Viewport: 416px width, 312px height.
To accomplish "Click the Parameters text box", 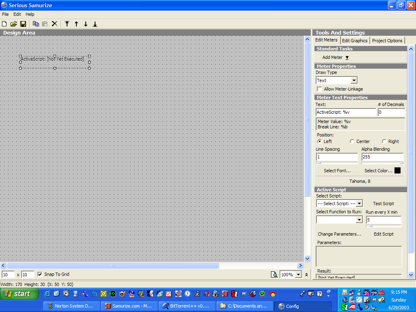I will tap(359, 256).
